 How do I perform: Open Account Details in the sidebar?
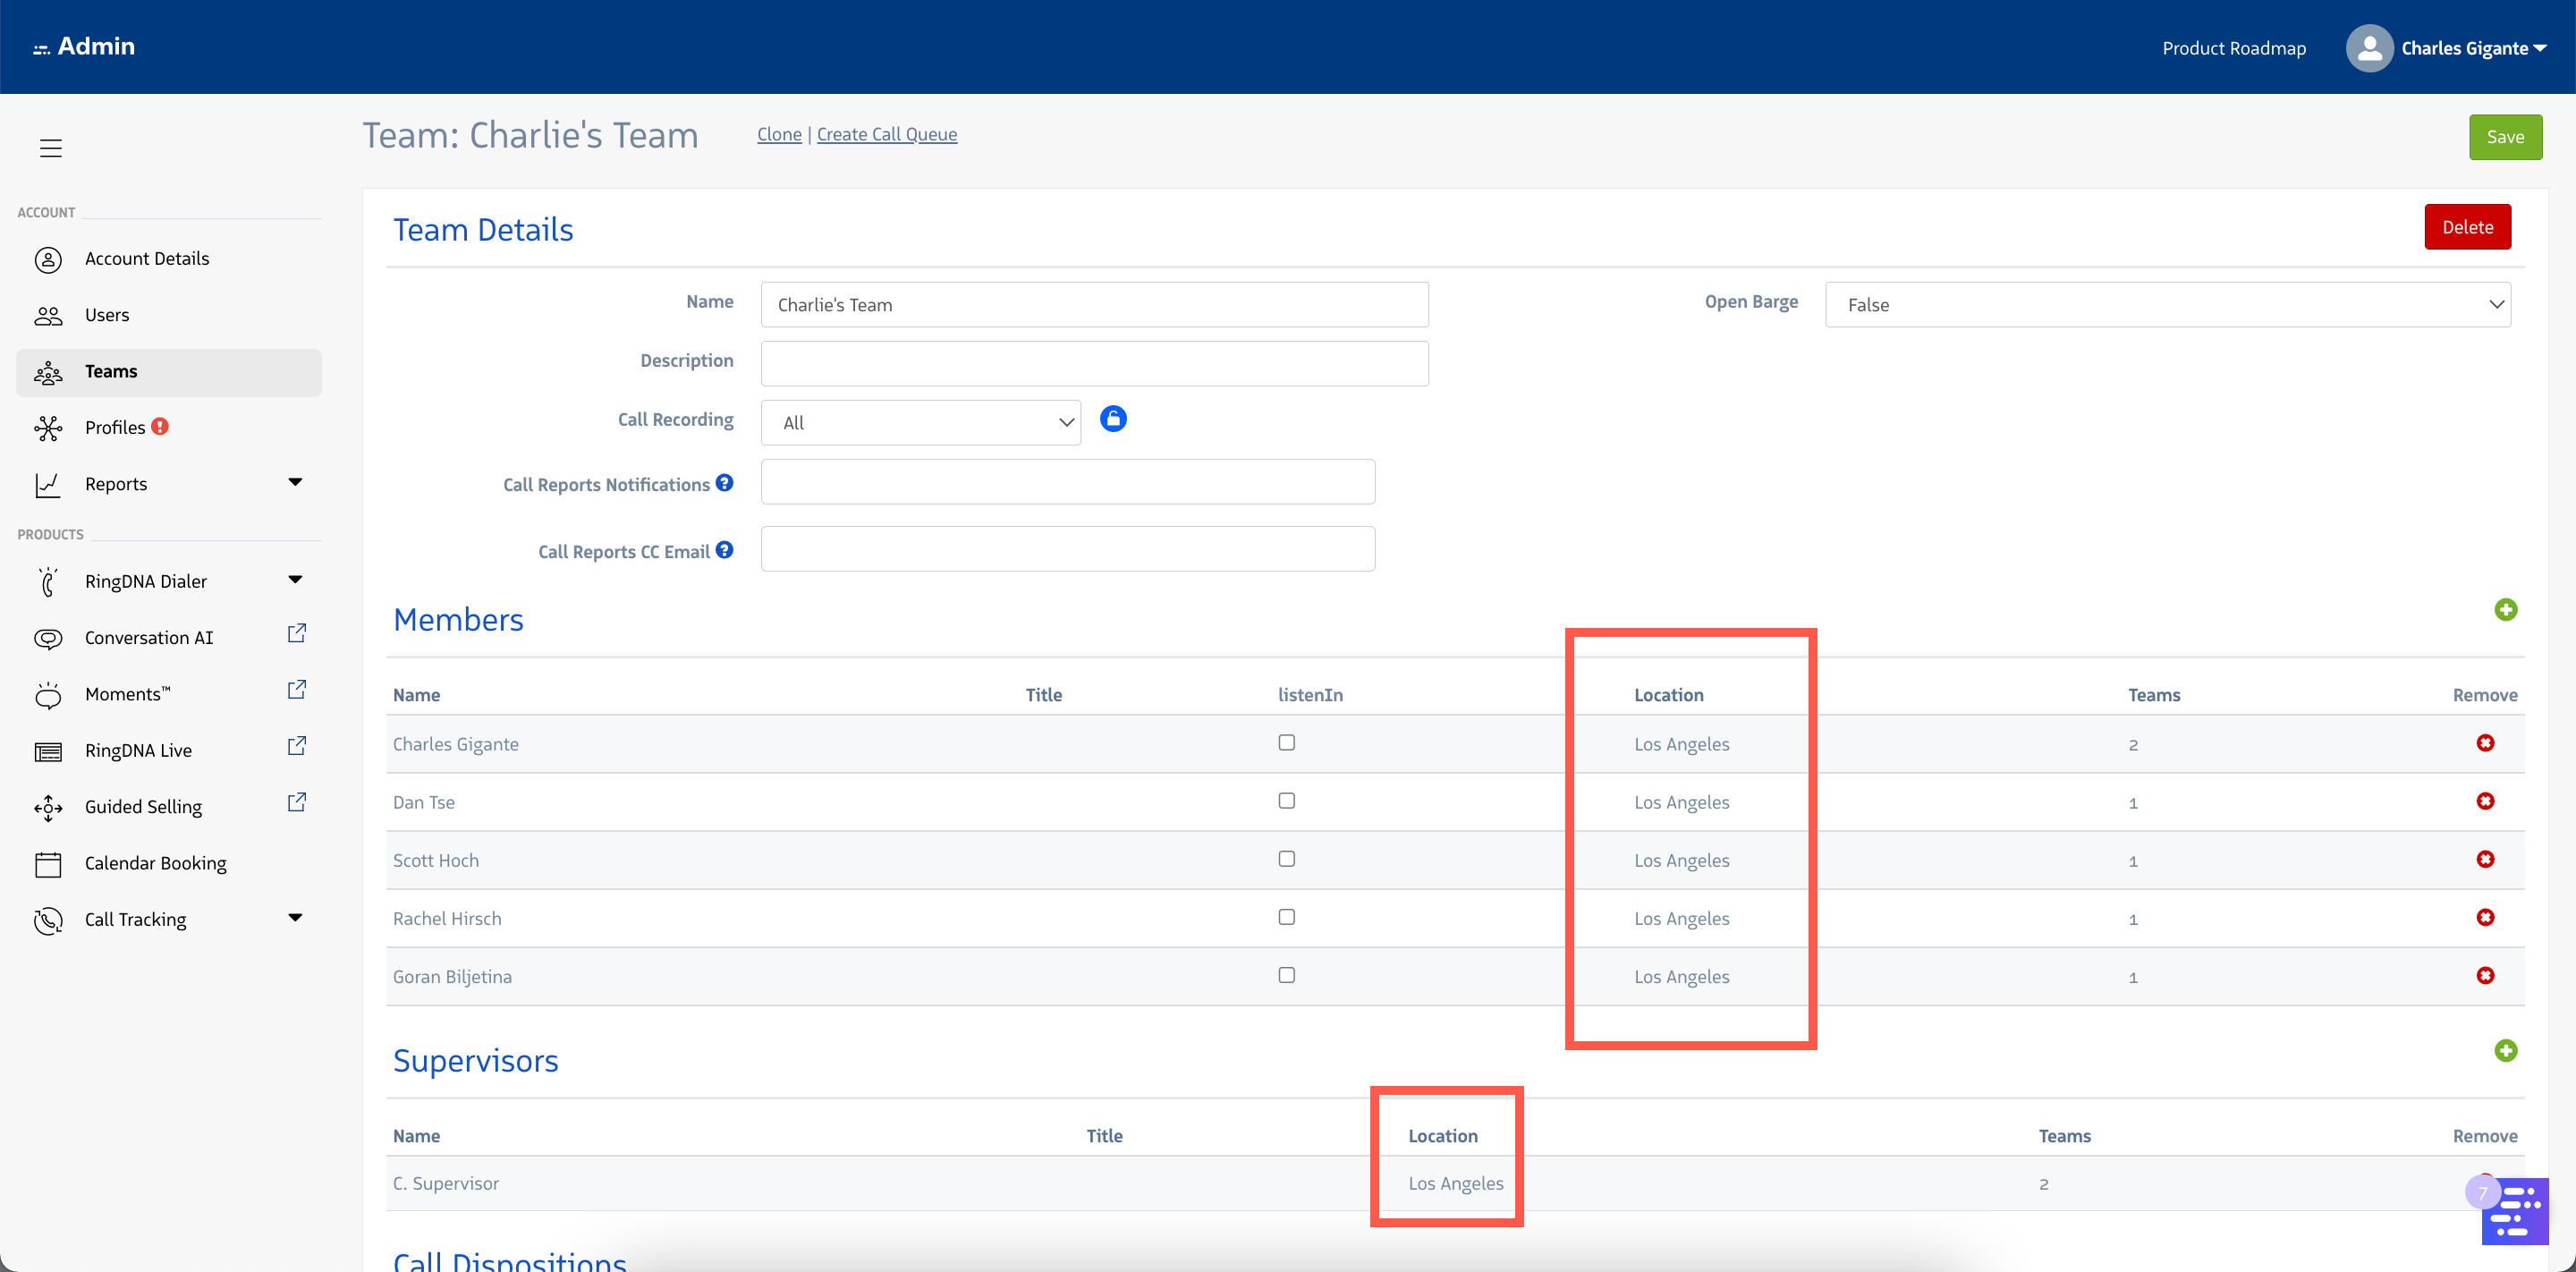147,259
